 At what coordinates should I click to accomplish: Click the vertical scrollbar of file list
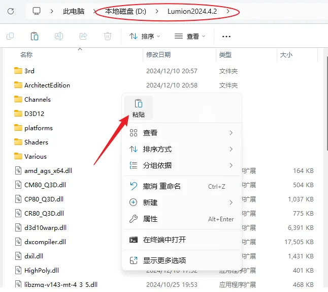point(327,103)
